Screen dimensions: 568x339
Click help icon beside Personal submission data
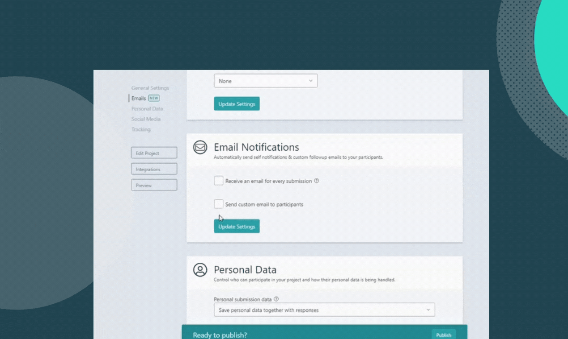(276, 299)
